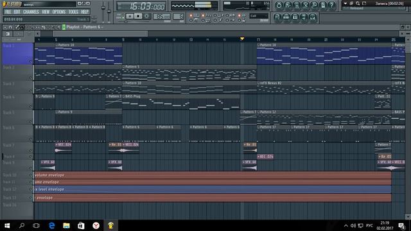The height and width of the screenshot is (231, 411).
Task: Mute Track 10 using its small circle
Action: point(30,175)
